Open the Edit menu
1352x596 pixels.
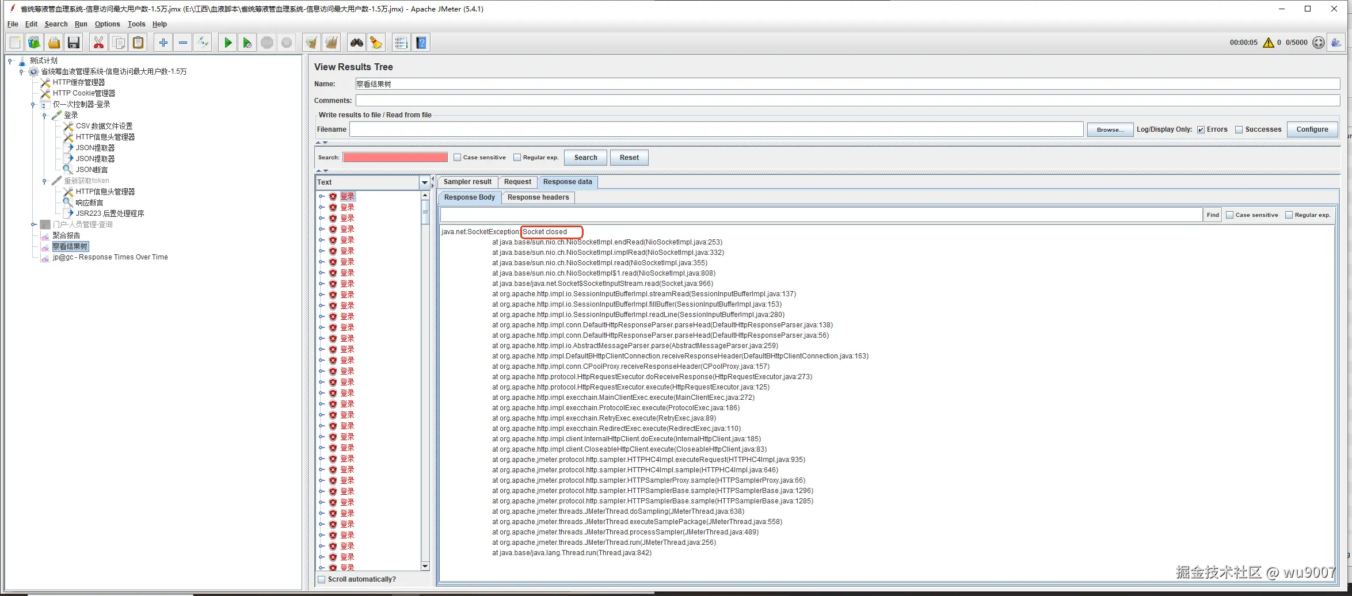click(31, 24)
